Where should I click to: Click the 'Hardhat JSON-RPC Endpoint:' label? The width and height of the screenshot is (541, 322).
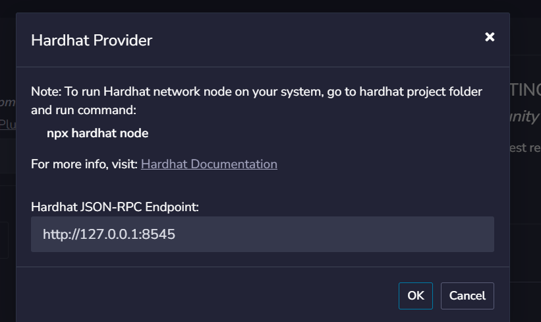pos(115,207)
